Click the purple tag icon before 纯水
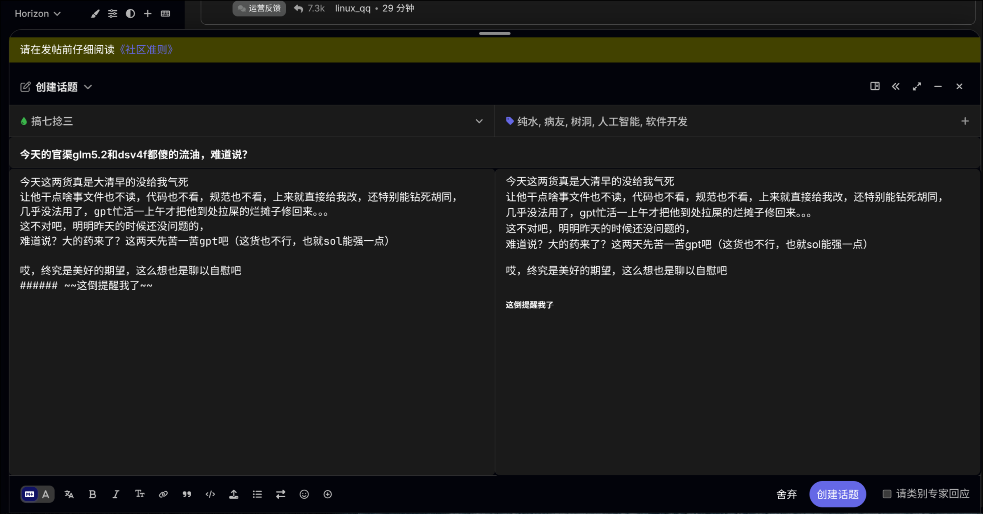The height and width of the screenshot is (514, 983). point(509,121)
